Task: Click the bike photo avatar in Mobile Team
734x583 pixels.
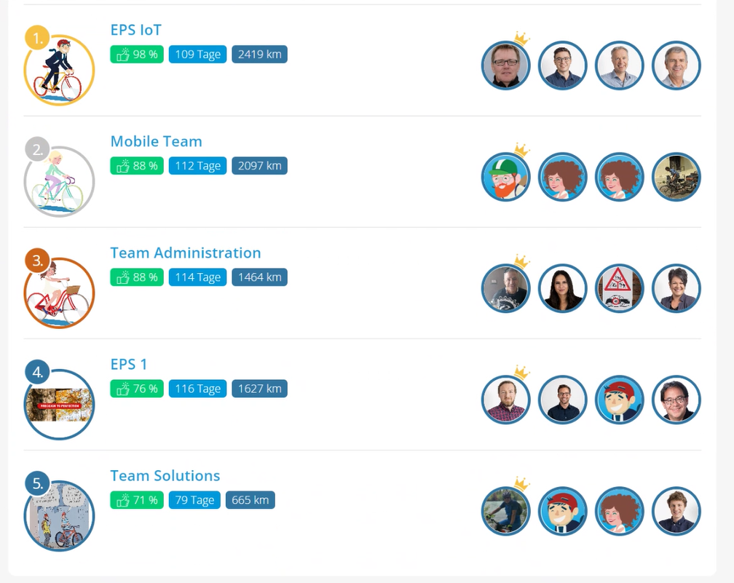Action: [676, 177]
